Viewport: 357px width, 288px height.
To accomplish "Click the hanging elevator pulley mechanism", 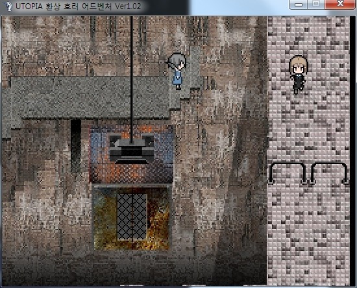I will point(132,149).
